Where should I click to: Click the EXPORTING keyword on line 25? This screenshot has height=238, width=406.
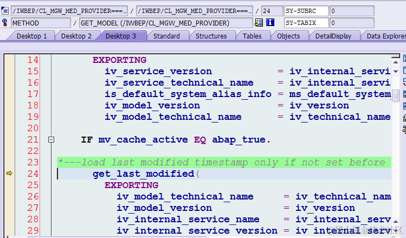pos(131,185)
